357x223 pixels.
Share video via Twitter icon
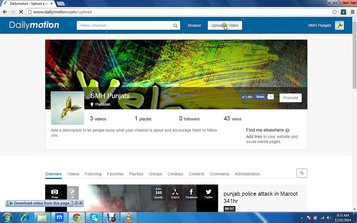[x=209, y=193]
